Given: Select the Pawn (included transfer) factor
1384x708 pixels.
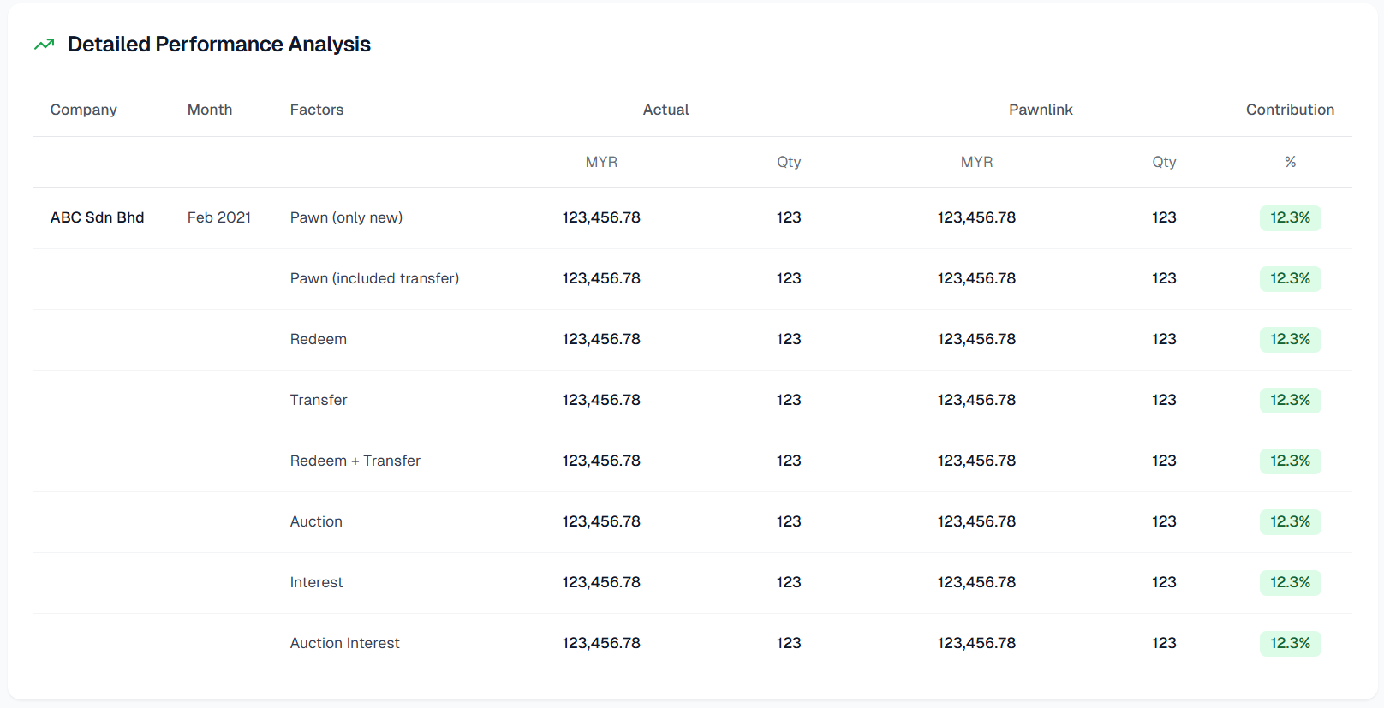Looking at the screenshot, I should click(374, 278).
